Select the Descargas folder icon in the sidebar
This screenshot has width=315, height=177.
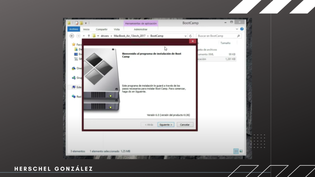tap(76, 49)
